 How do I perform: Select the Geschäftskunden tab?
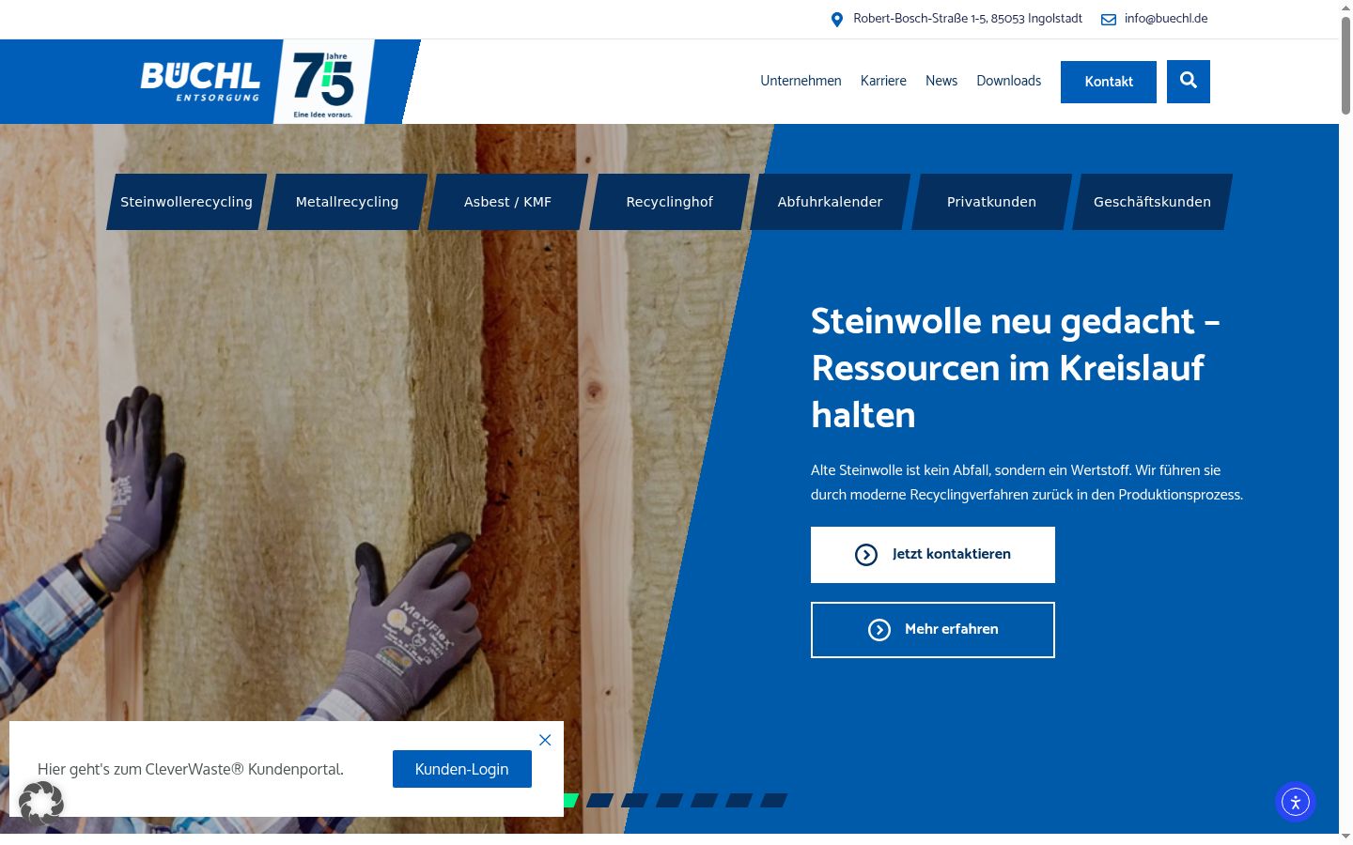[1152, 202]
